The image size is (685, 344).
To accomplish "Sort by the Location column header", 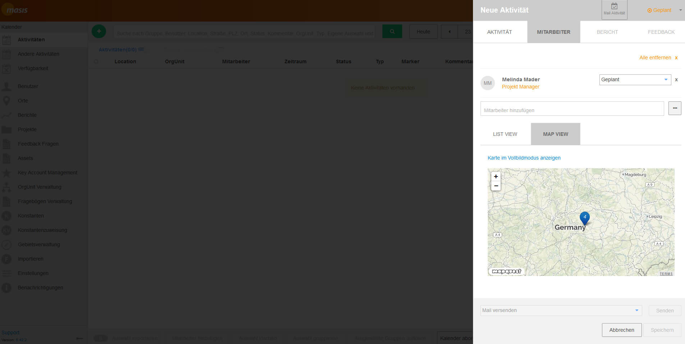I will pyautogui.click(x=125, y=61).
